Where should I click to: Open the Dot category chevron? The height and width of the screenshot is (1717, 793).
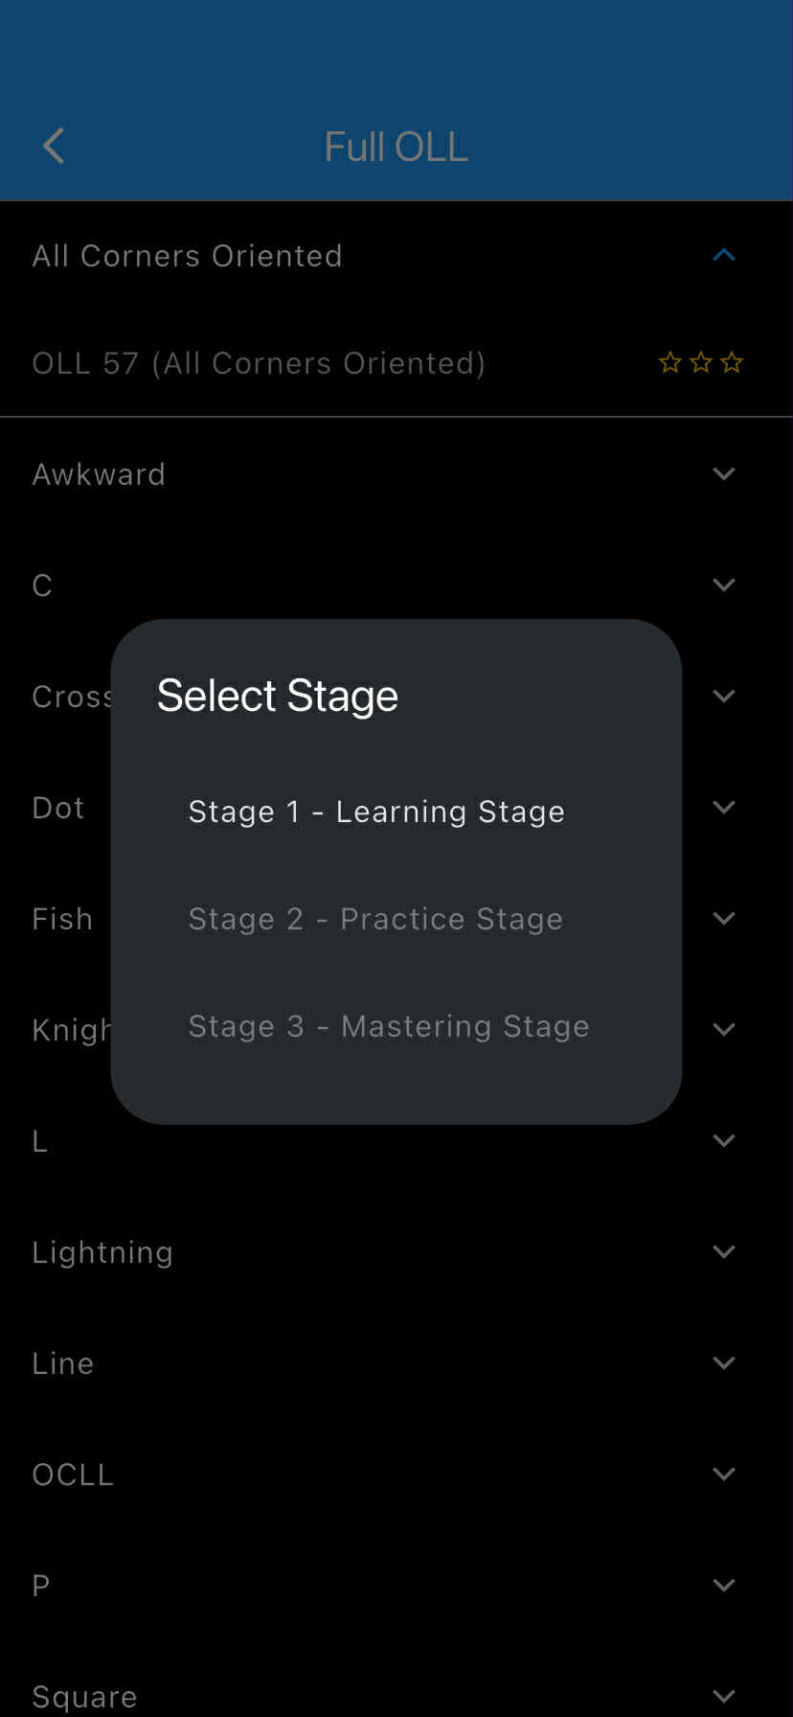coord(724,808)
